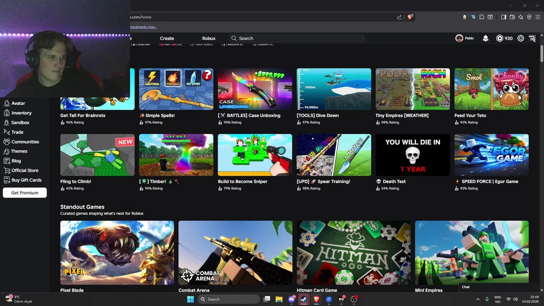Screen dimensions: 544x306
Task: Open the Simple Spells! game thumbnail
Action: click(176, 89)
